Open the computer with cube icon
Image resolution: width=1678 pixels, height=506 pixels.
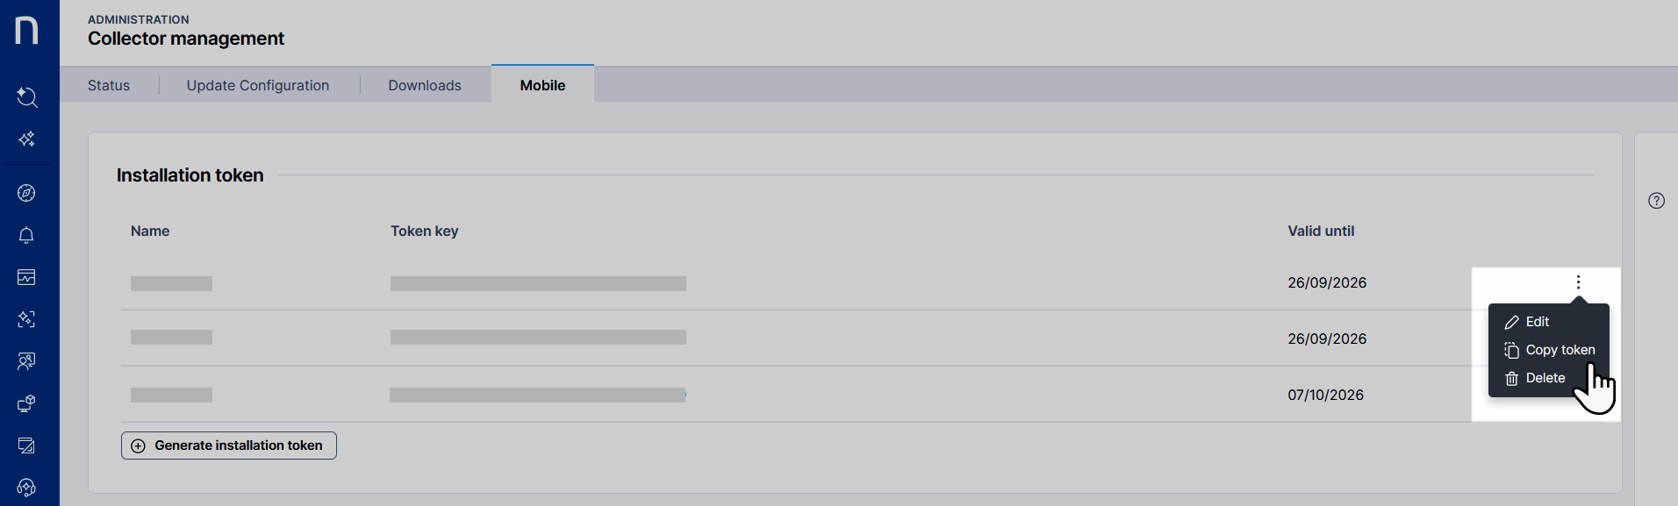pyautogui.click(x=27, y=403)
